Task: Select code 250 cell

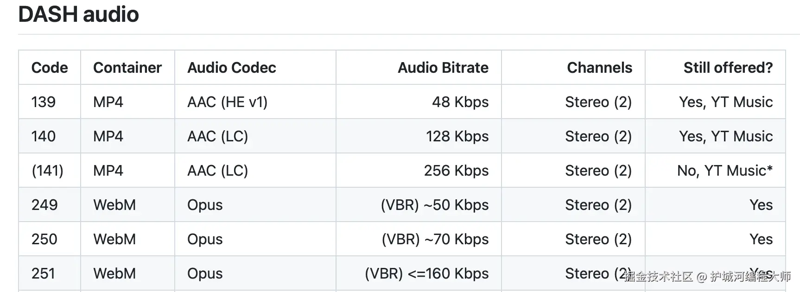Action: [44, 239]
